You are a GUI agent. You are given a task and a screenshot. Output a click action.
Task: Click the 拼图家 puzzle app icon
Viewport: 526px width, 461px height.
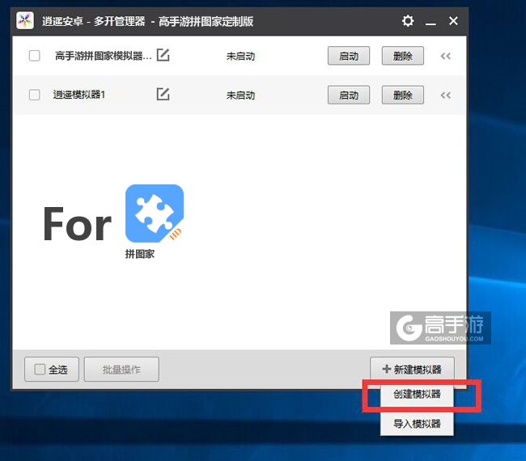154,214
